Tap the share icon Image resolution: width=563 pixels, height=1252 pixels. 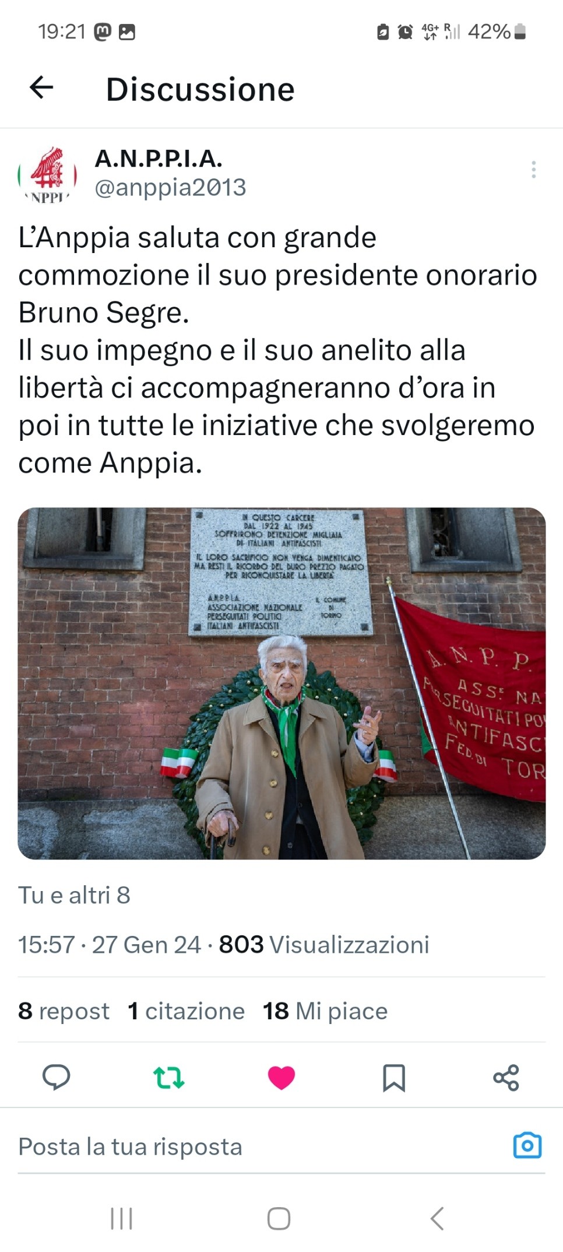pos(506,1077)
